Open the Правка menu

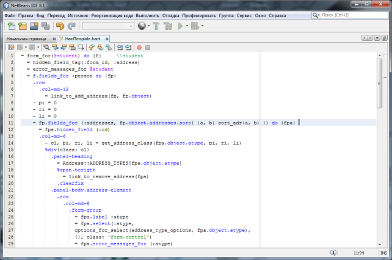(x=26, y=15)
